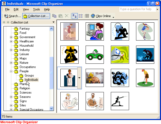Click the Collection List... button
161x124 pixels.
click(36, 16)
